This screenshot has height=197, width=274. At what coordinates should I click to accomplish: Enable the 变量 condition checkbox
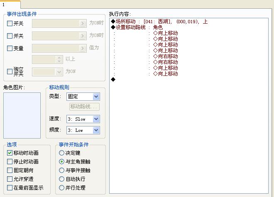(10, 48)
